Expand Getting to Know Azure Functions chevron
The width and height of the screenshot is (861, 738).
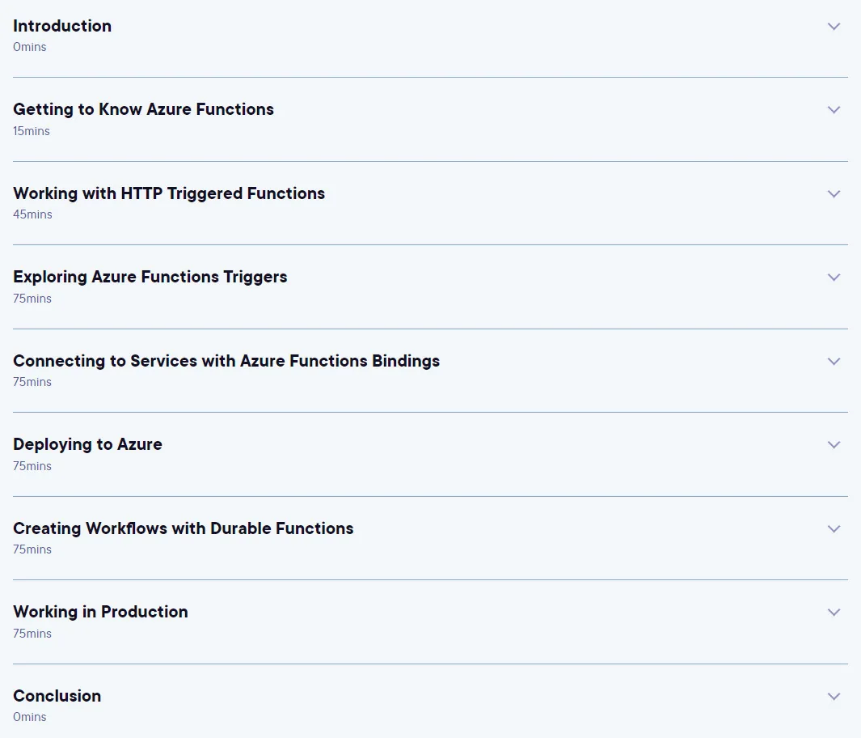834,110
